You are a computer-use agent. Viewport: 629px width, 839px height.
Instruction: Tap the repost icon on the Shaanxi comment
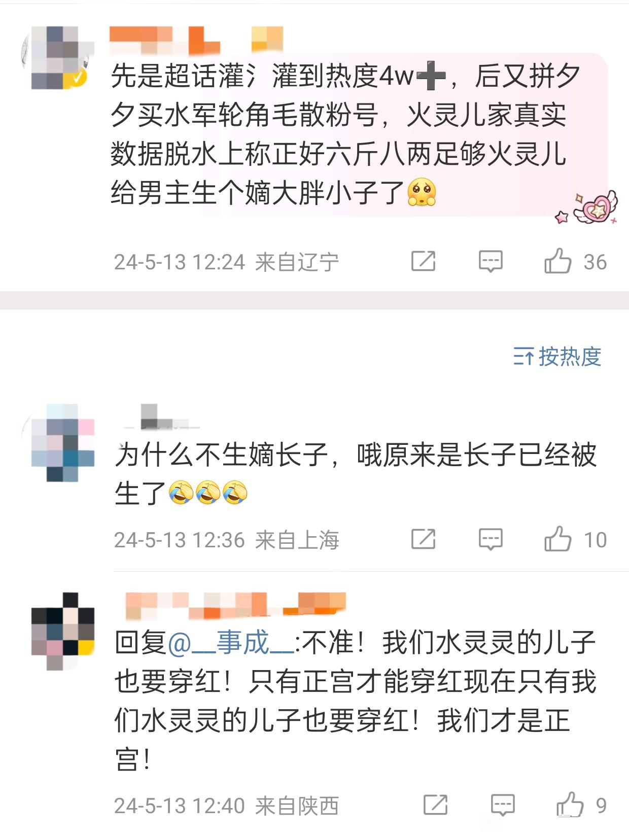435,805
